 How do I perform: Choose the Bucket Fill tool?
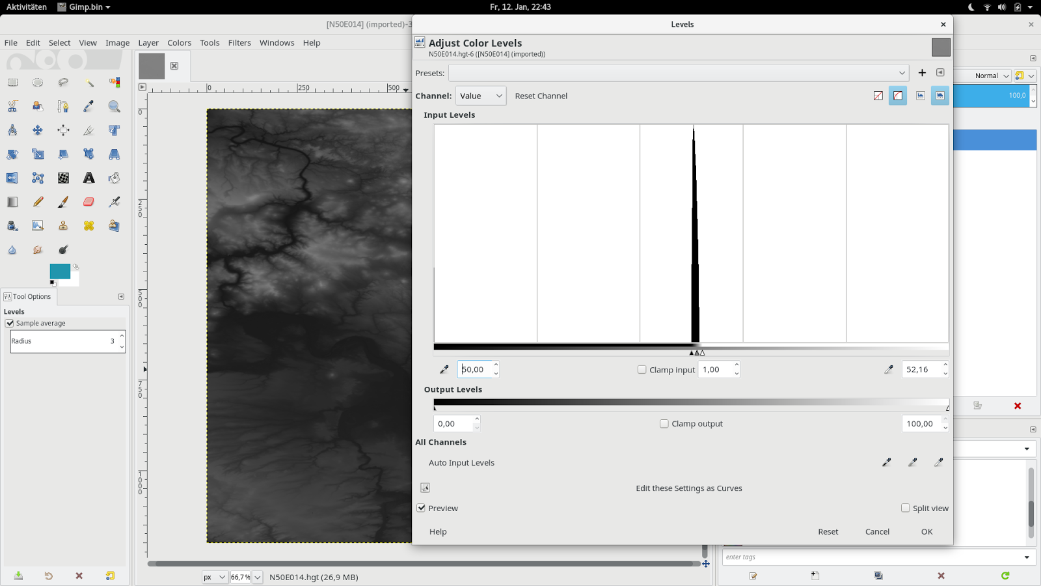[x=115, y=178]
